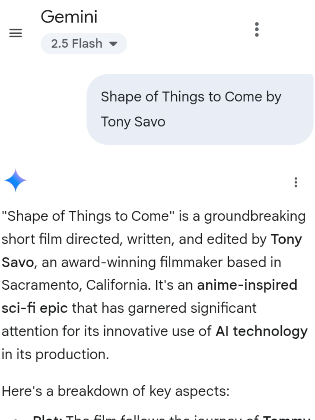315x420 pixels.
Task: Click bold "Tony" in the response
Action: coord(286,239)
